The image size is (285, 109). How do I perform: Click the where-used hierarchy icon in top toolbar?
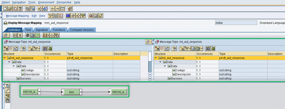click(x=40, y=9)
